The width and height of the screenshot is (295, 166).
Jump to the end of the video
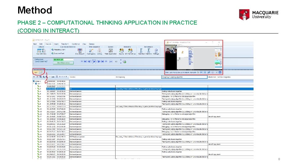(106, 61)
